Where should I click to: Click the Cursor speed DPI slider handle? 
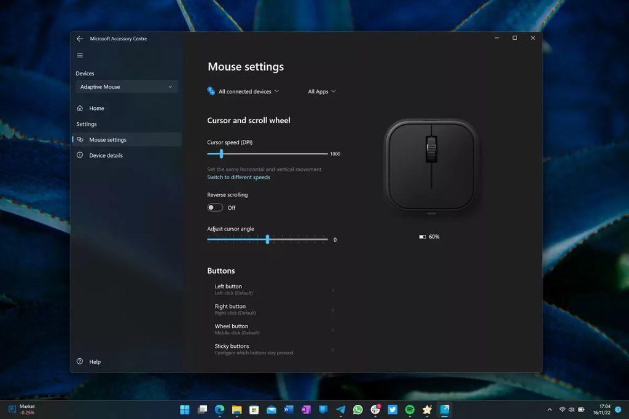(x=221, y=154)
